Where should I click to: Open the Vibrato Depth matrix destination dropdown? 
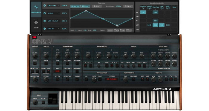[149, 7]
